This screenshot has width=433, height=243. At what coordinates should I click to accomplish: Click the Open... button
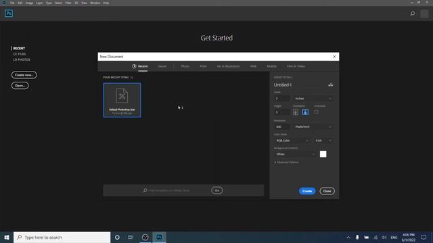20,86
